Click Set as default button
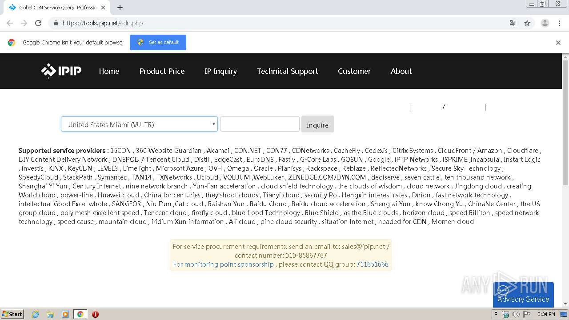Image resolution: width=569 pixels, height=320 pixels. pos(158,42)
